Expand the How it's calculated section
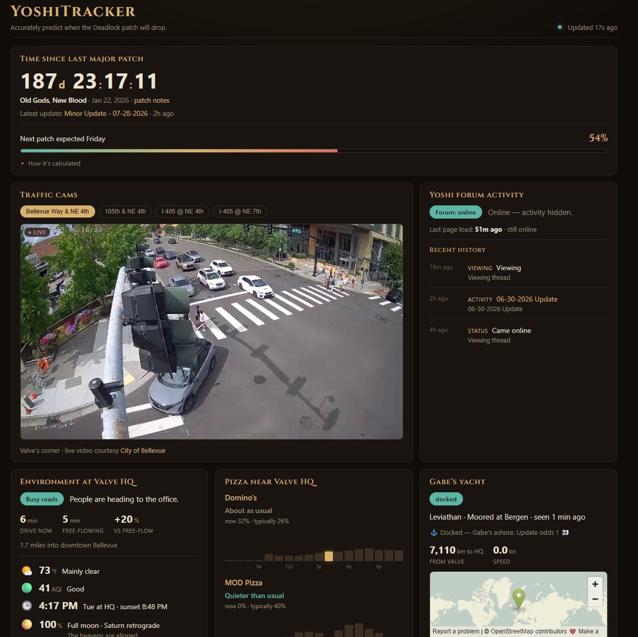The image size is (638, 637). [51, 163]
